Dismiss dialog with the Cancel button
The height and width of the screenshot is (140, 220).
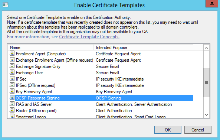198,130
